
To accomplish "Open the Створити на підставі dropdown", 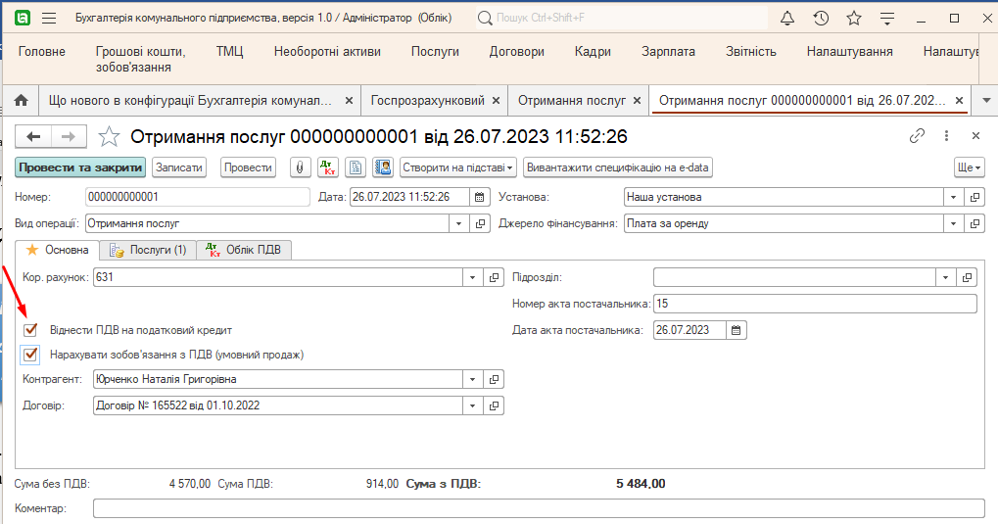I will coord(457,167).
